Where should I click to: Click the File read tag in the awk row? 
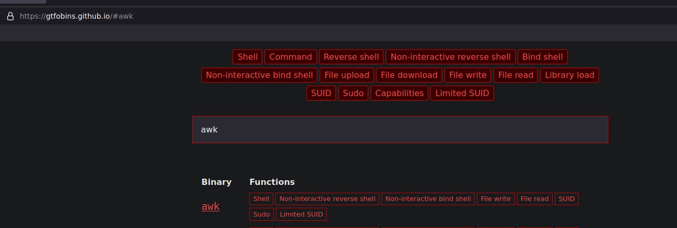pyautogui.click(x=534, y=199)
